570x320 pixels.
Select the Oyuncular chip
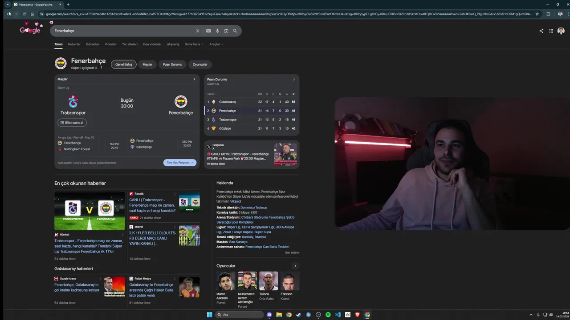pyautogui.click(x=200, y=64)
